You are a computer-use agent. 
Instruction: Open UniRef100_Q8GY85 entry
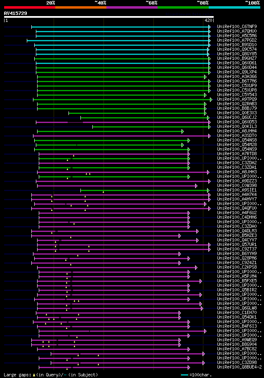(x=237, y=54)
